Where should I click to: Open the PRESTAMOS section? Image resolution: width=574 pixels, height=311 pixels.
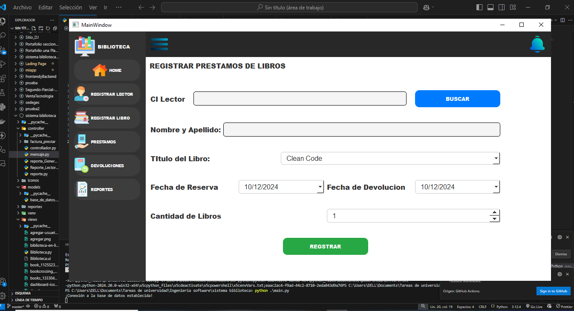pyautogui.click(x=107, y=142)
